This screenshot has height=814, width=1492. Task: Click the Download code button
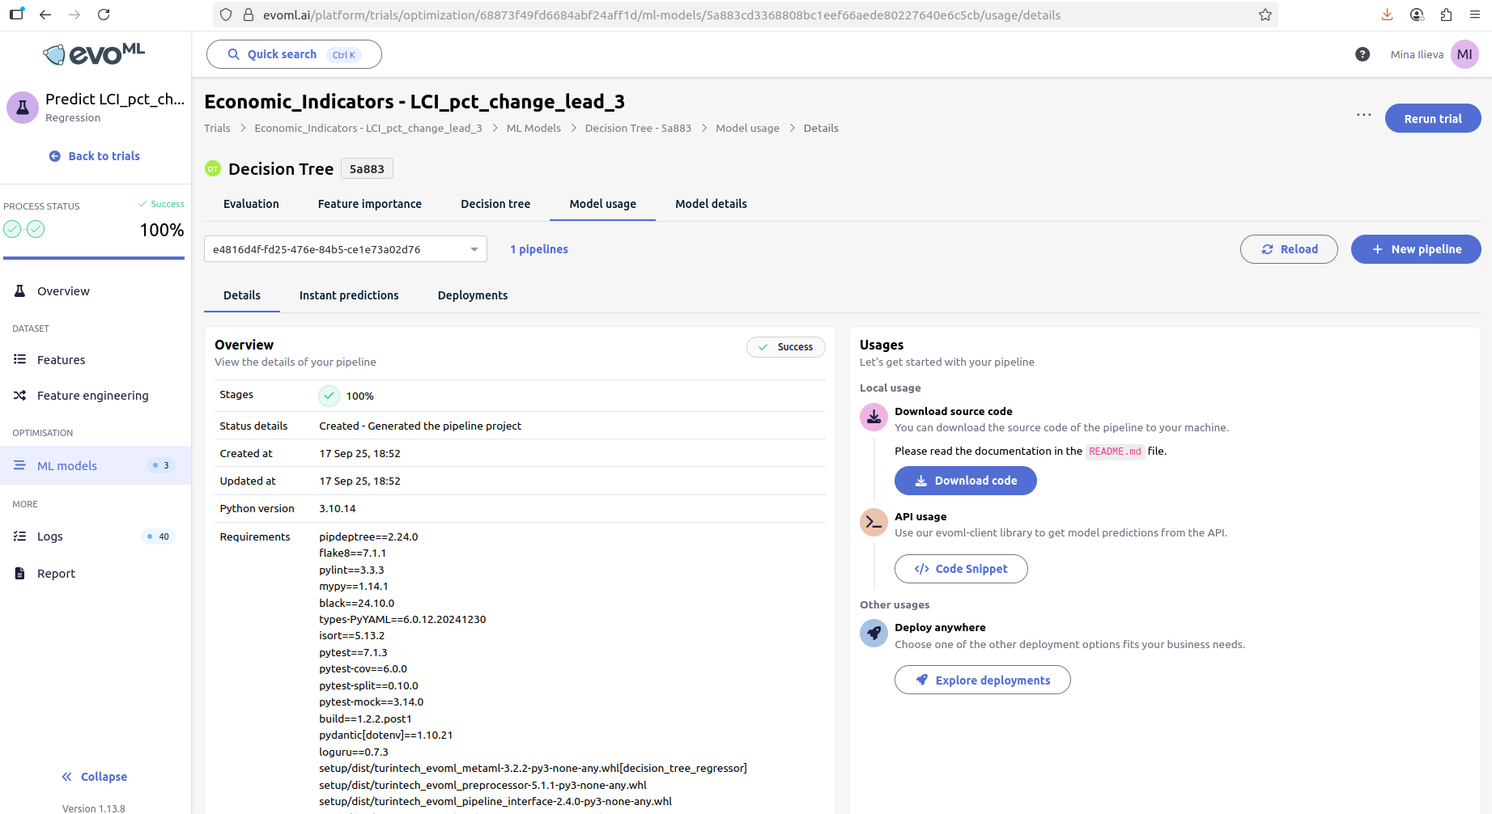[965, 481]
